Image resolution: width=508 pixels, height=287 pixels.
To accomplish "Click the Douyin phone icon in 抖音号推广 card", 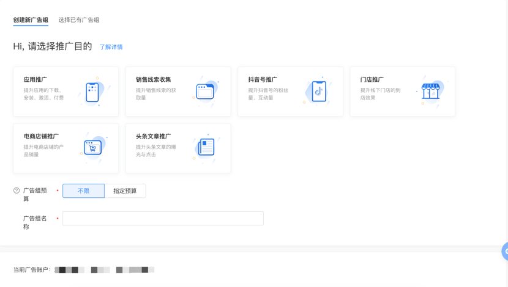I will (x=319, y=92).
